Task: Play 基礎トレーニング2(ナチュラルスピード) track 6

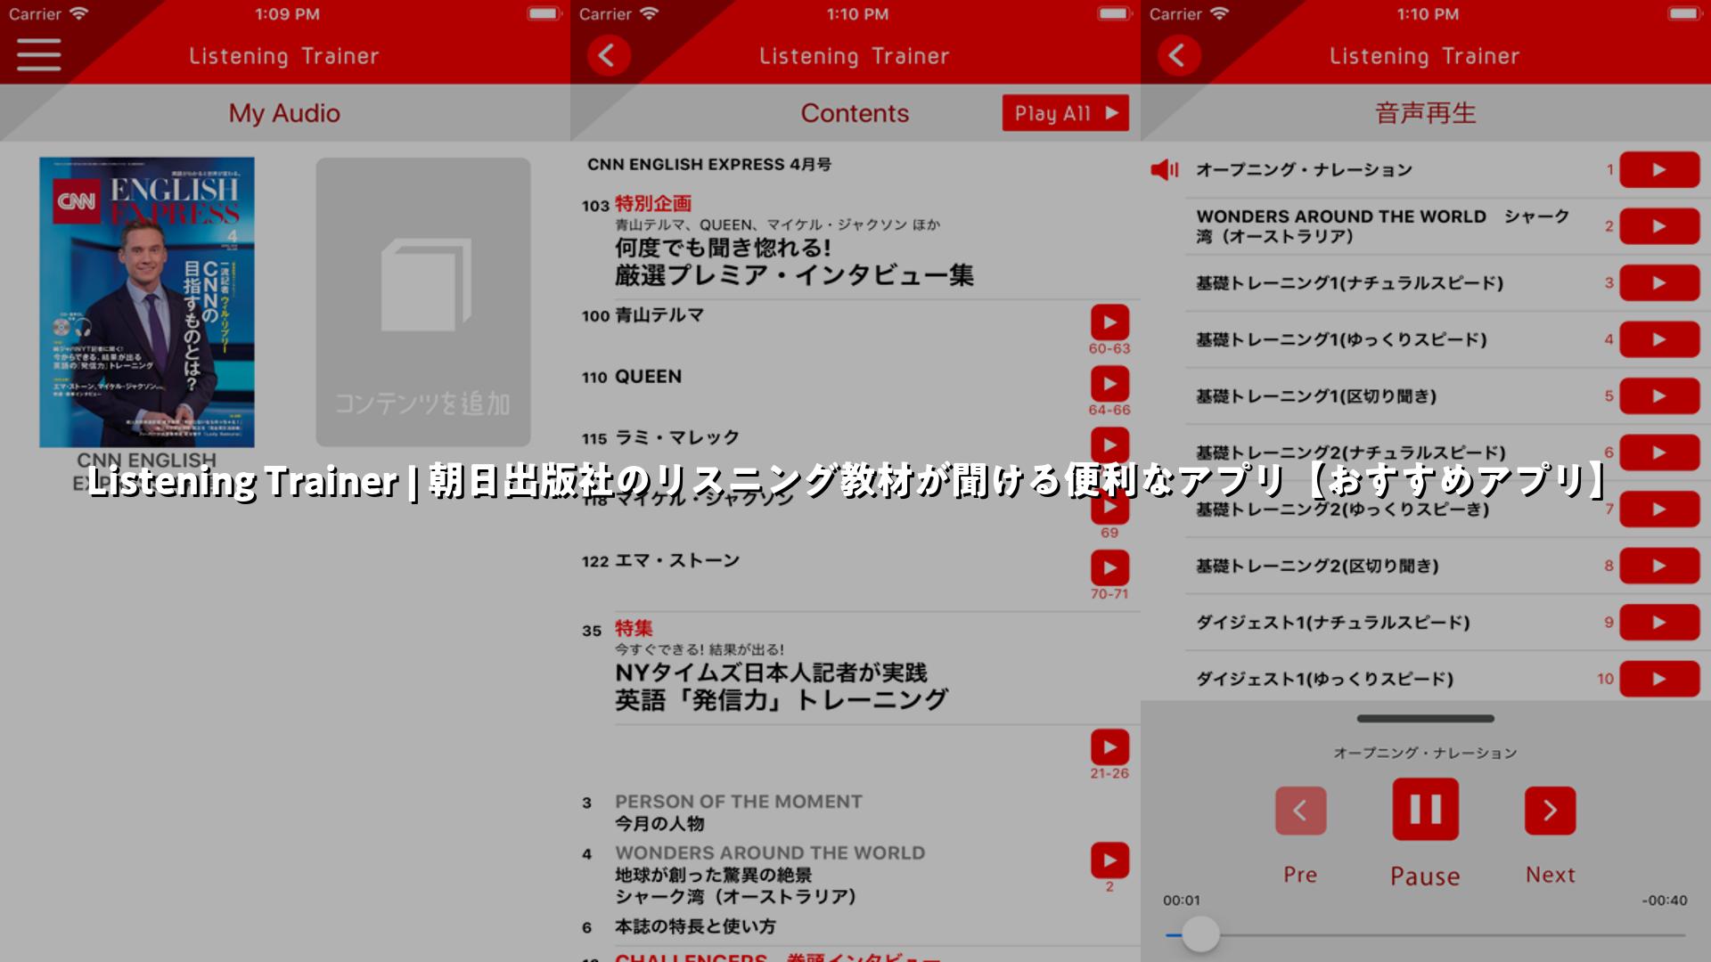Action: 1659,452
